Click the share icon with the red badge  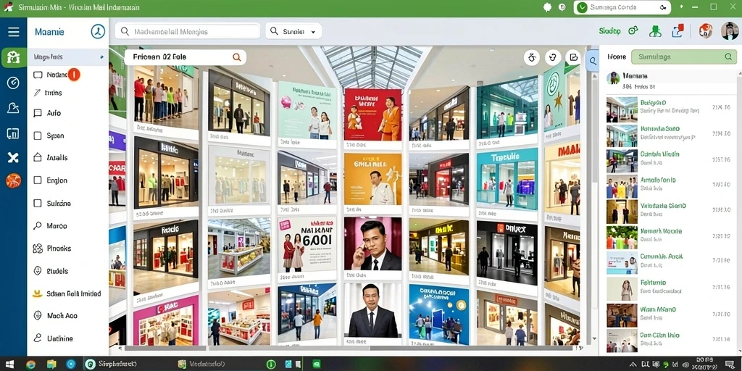[x=678, y=30]
